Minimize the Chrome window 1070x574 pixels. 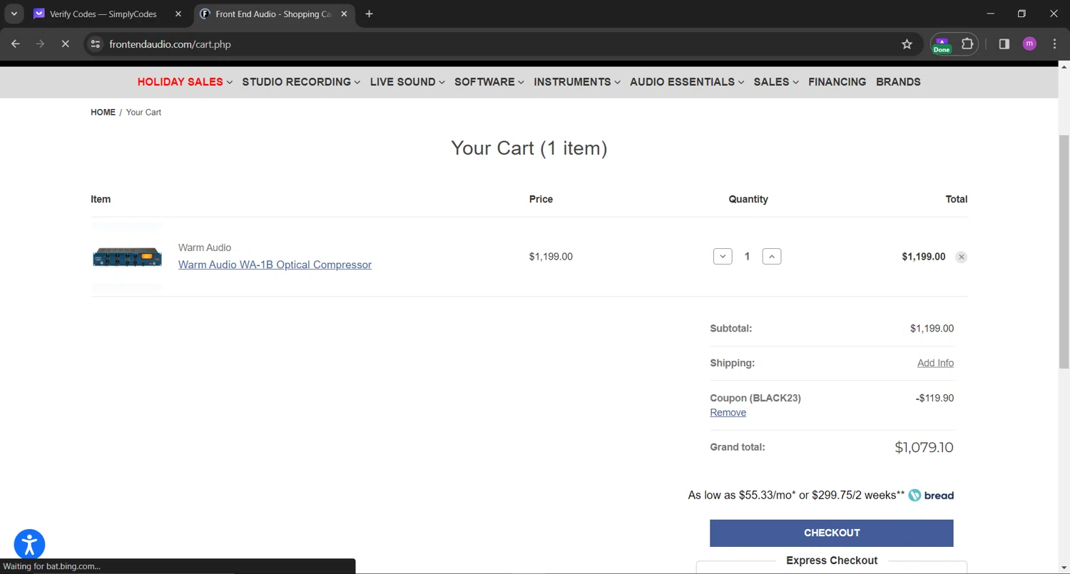[990, 14]
